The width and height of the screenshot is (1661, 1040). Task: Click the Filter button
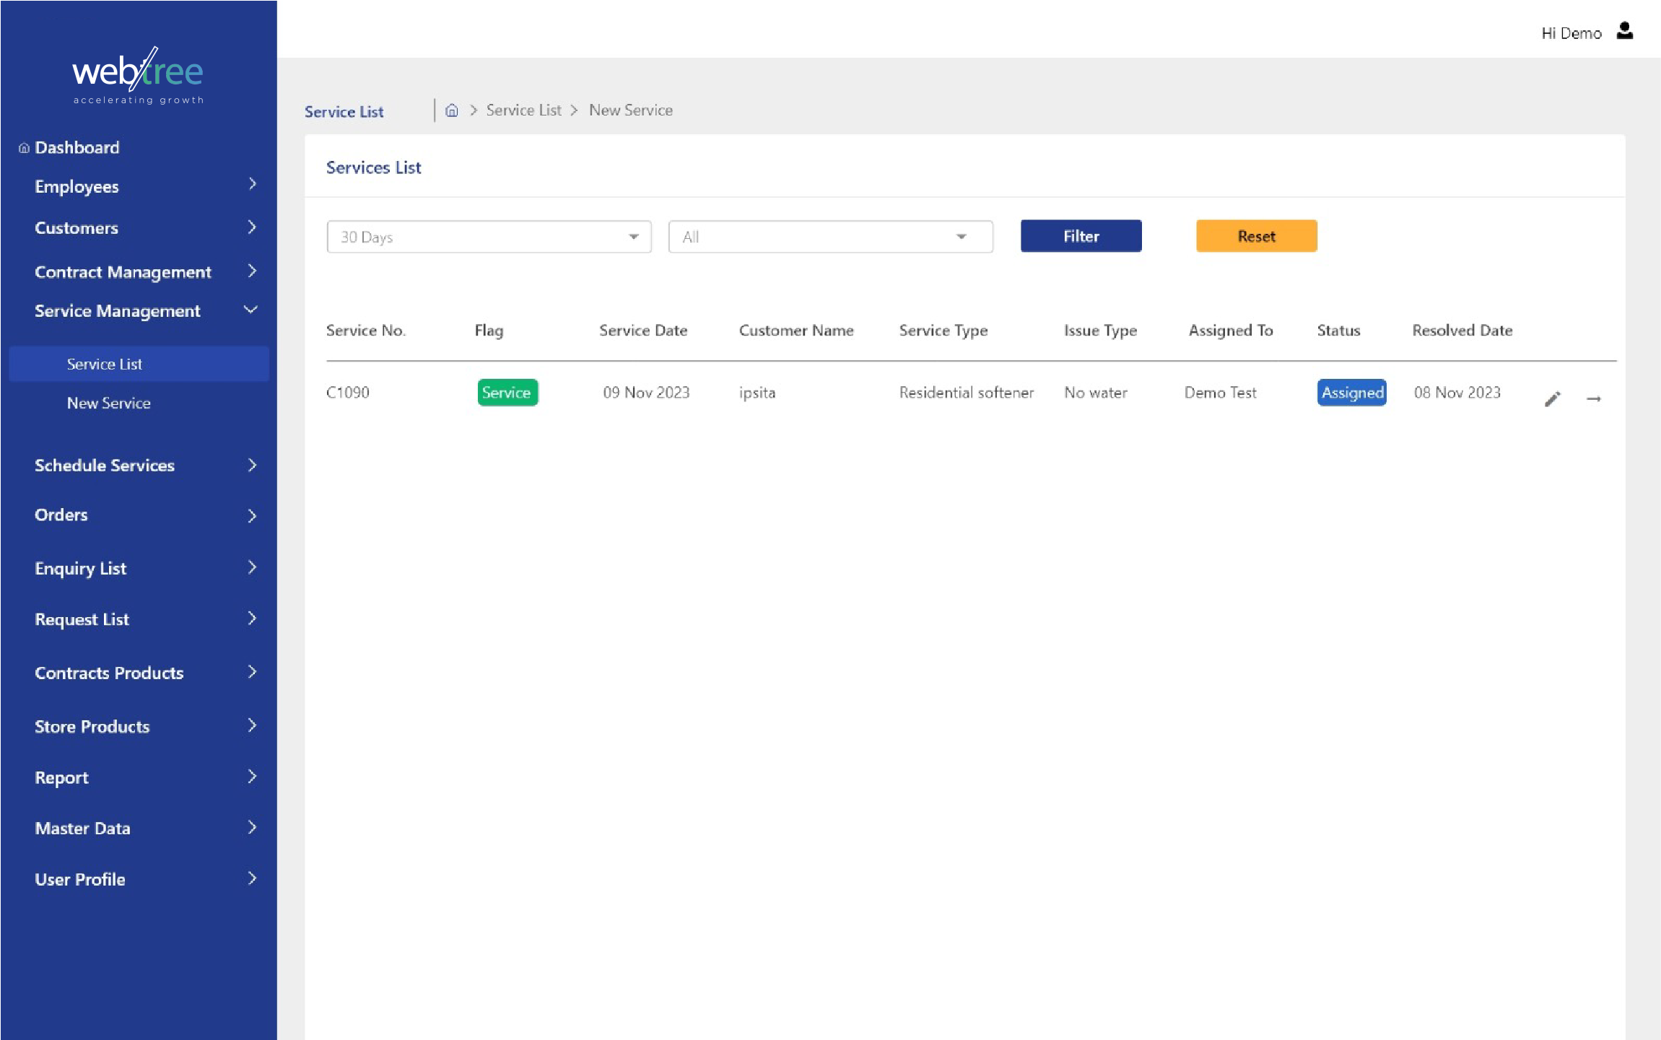coord(1081,236)
